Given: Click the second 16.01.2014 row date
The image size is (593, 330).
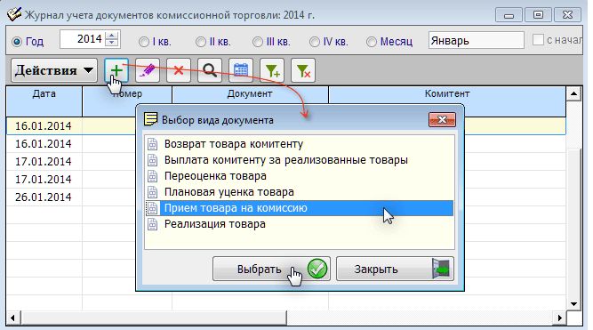Looking at the screenshot, I should (x=43, y=144).
